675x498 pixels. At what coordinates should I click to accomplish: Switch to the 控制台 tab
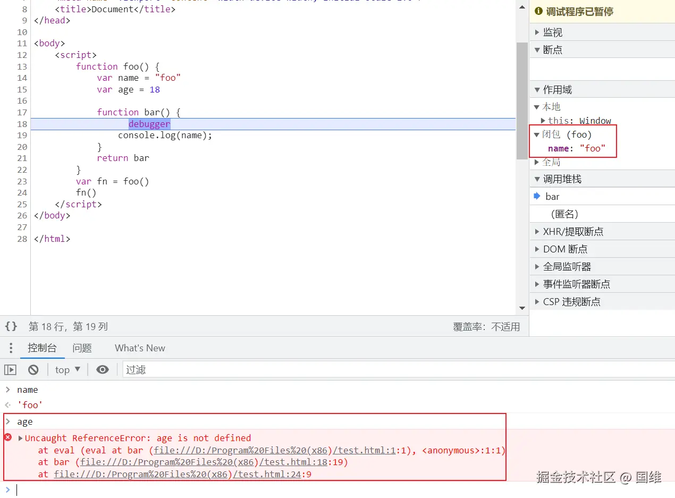tap(42, 348)
